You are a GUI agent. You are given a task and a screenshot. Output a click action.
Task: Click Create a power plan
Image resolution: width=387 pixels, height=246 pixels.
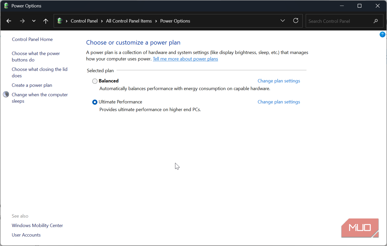[32, 85]
